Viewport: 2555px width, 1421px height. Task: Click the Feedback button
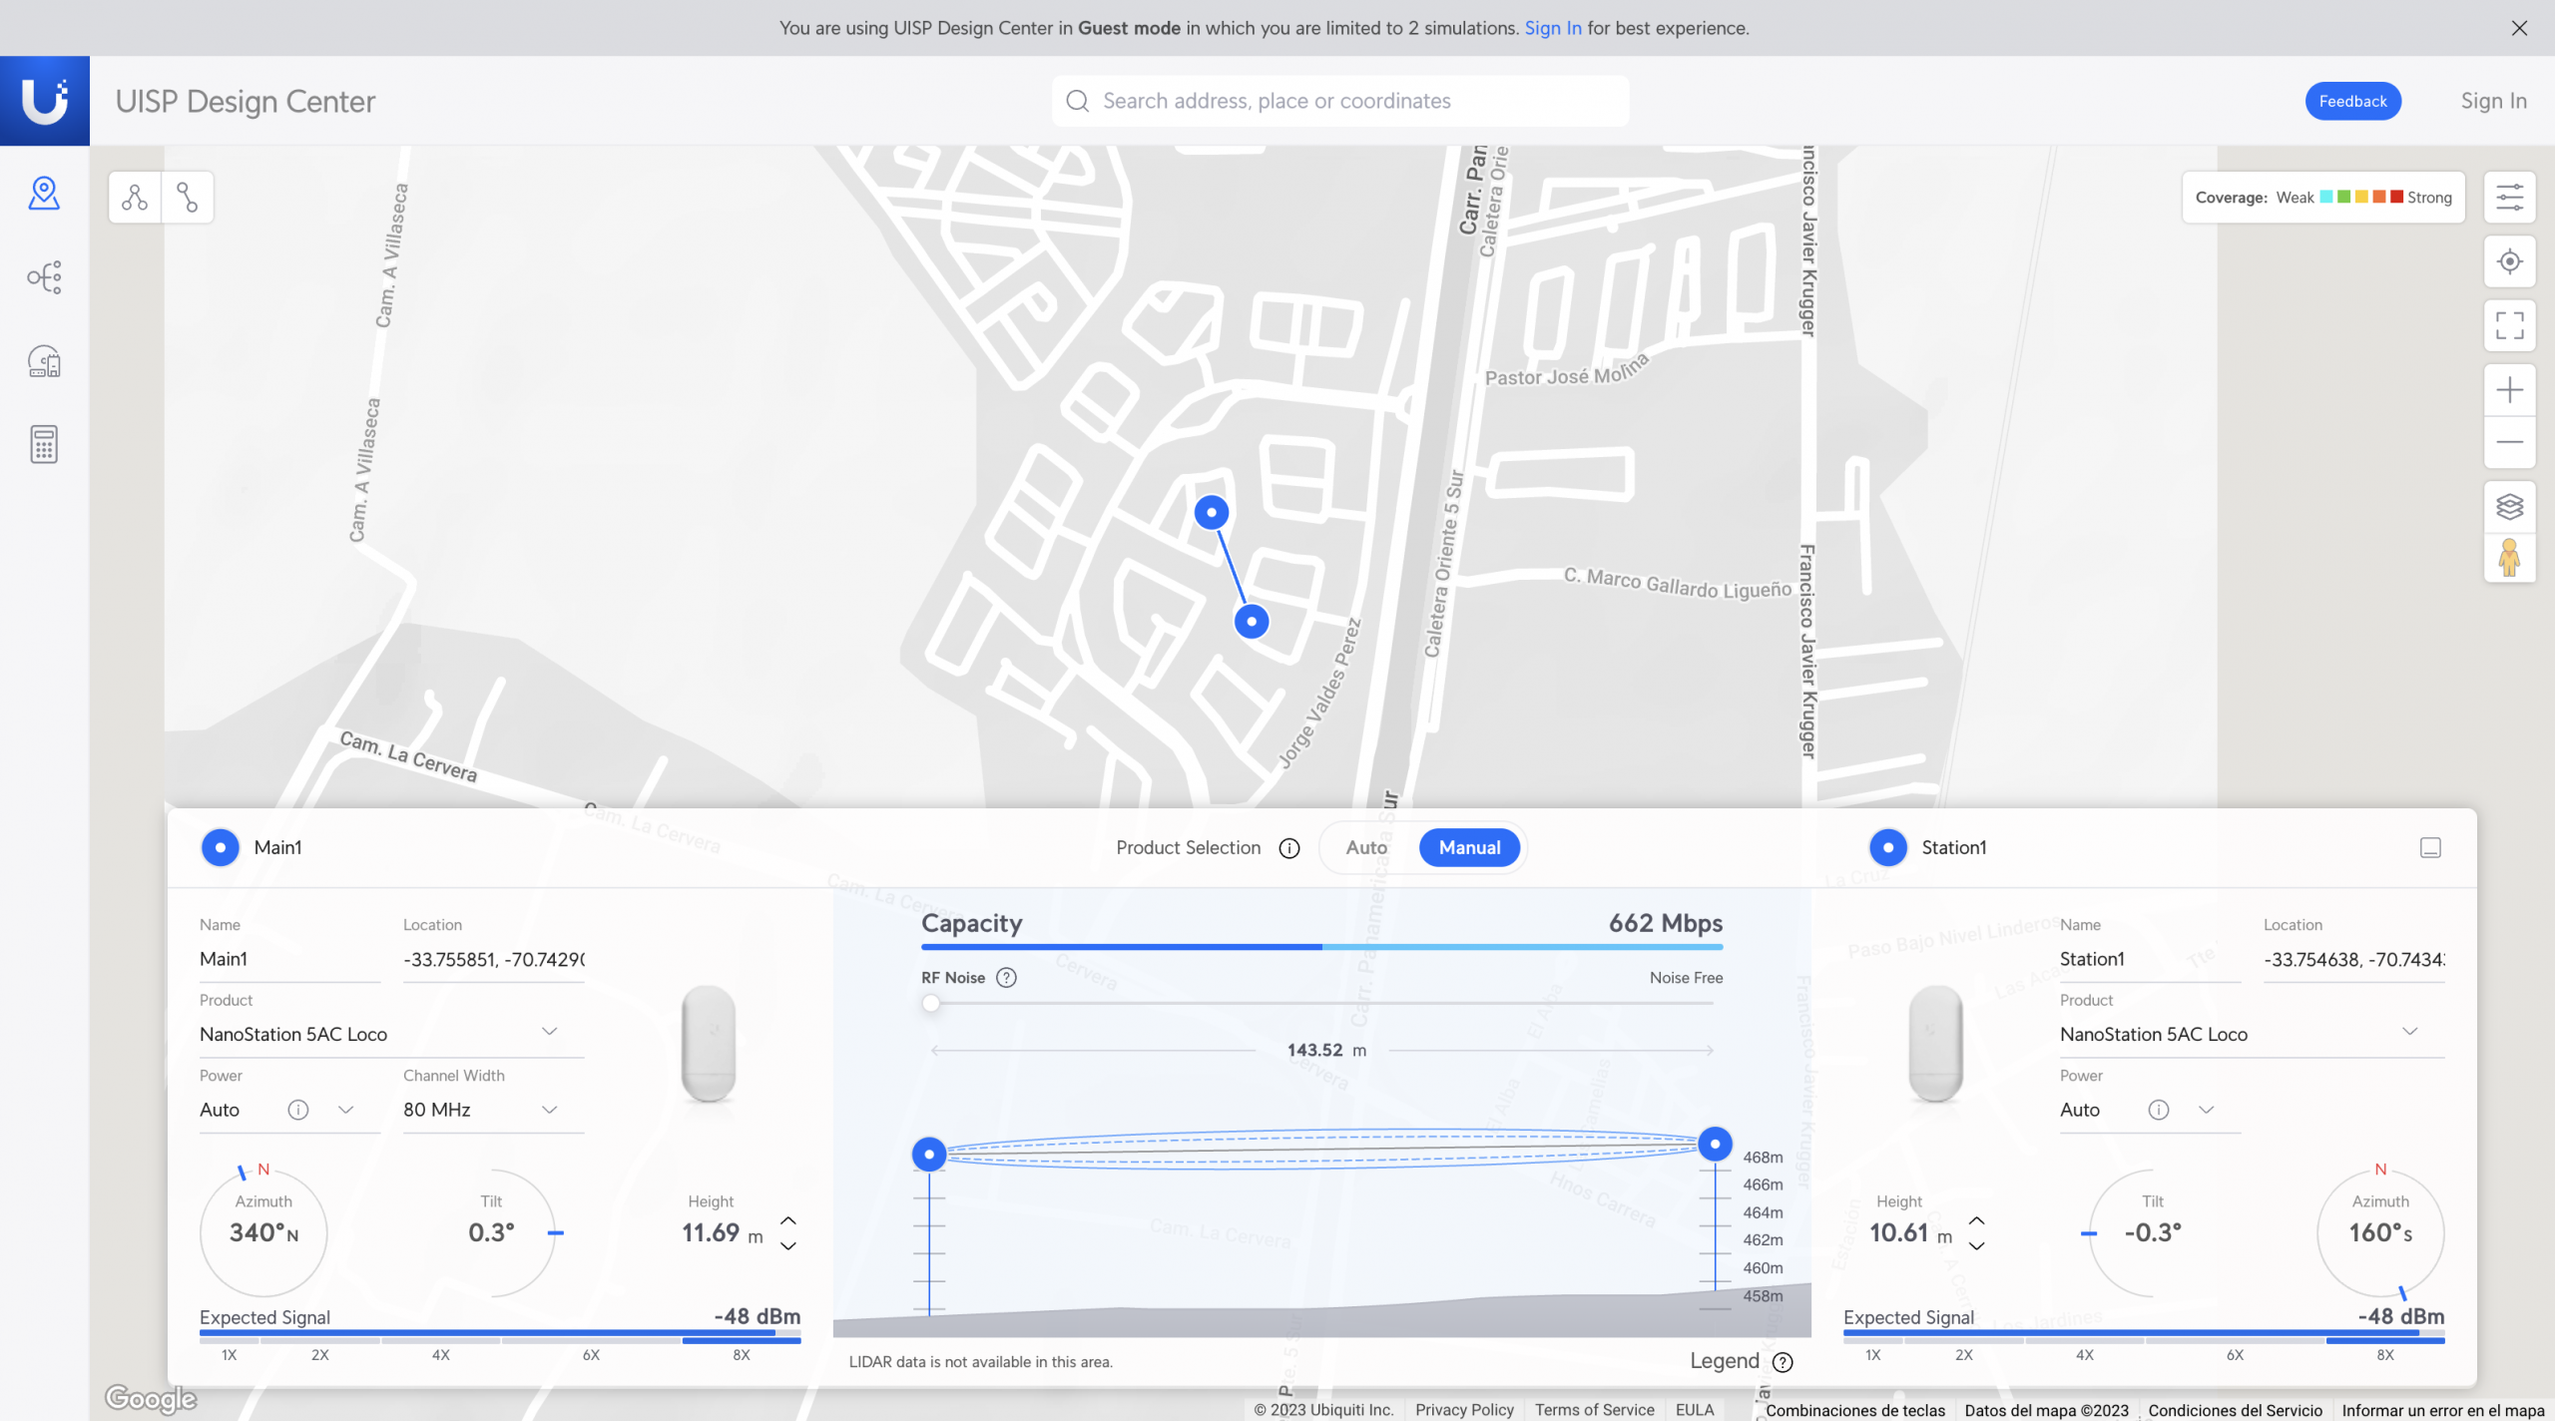[2352, 101]
